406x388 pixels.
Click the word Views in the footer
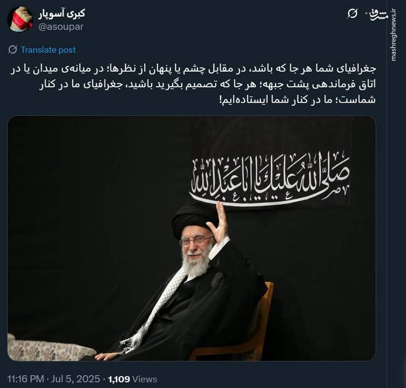145,379
